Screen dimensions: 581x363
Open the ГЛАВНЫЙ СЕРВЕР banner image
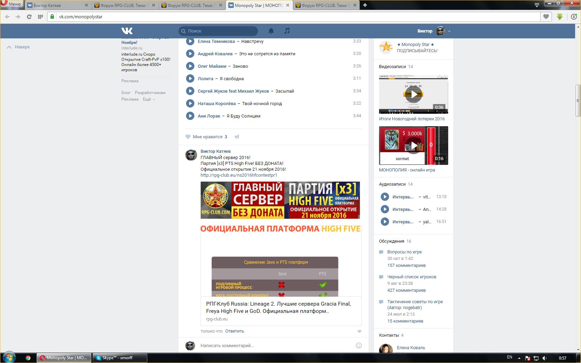(280, 200)
